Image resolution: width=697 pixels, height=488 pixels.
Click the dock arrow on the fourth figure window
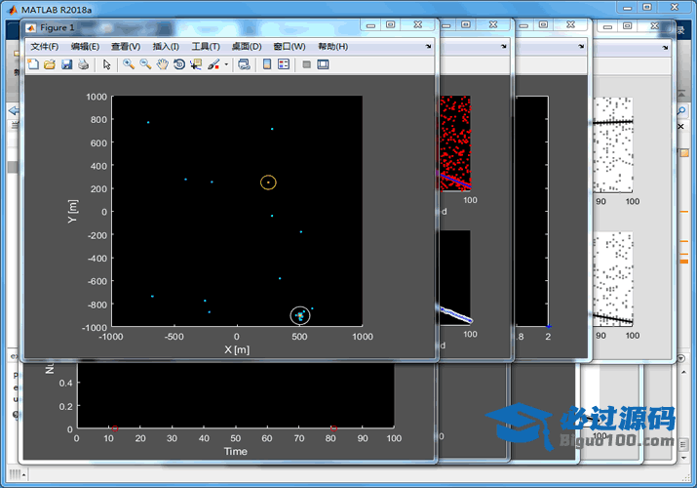[665, 47]
